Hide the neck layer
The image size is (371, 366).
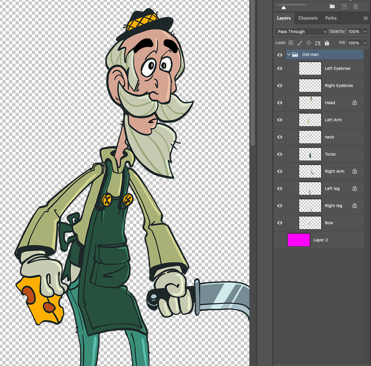pyautogui.click(x=280, y=137)
